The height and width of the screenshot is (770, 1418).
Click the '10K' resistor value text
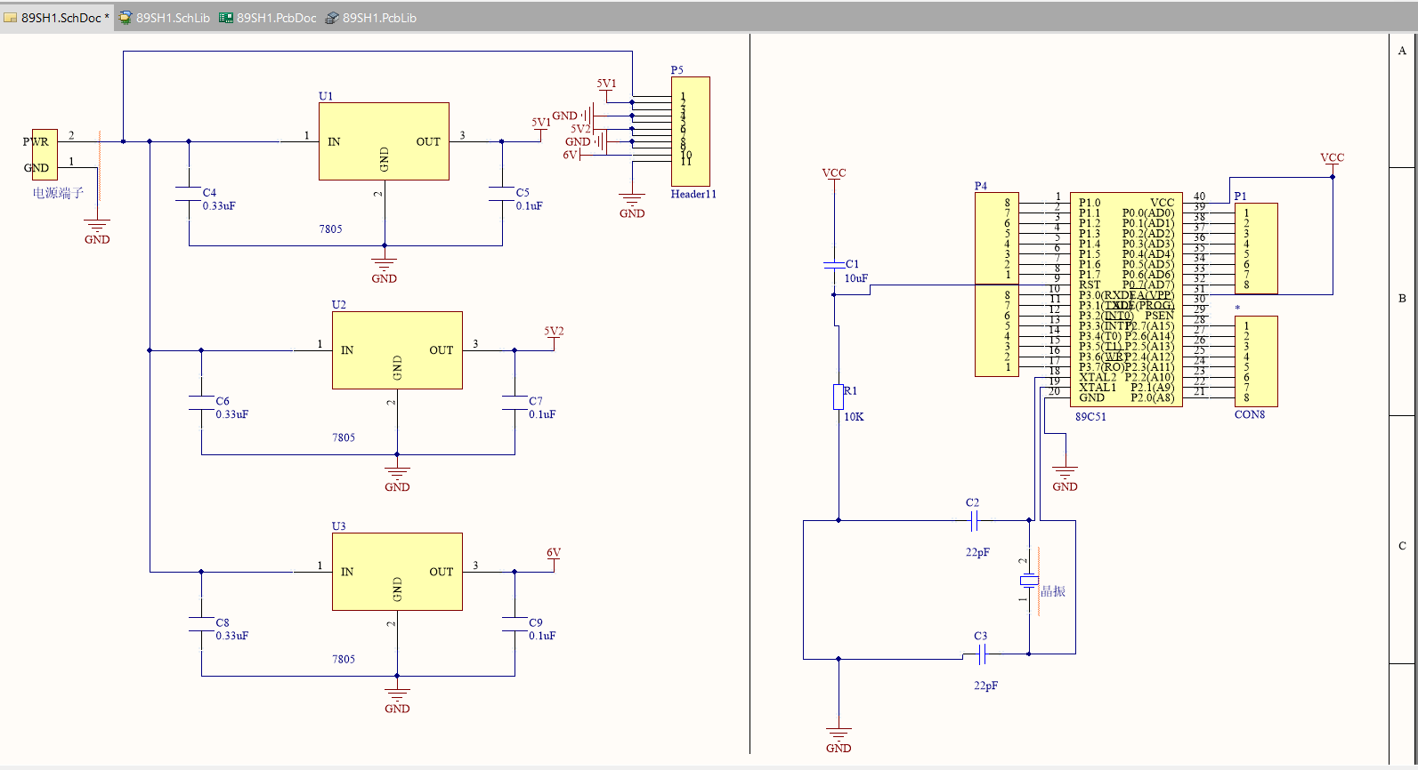tap(854, 416)
